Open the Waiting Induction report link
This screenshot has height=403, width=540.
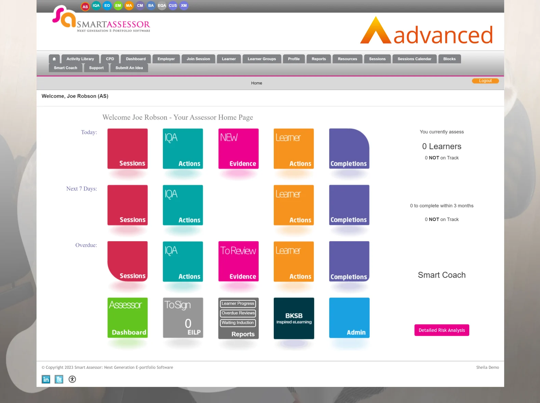[238, 323]
